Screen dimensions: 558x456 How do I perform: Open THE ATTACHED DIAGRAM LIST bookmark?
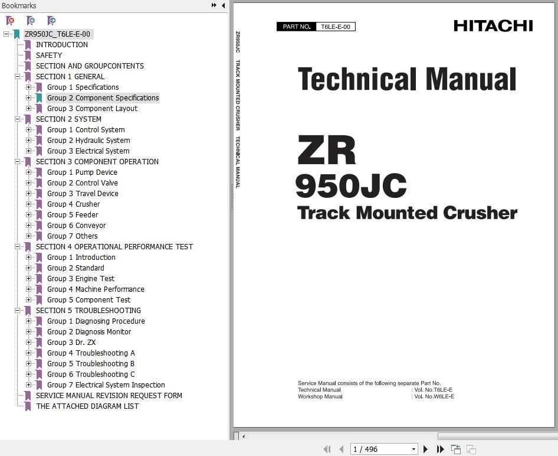(87, 406)
